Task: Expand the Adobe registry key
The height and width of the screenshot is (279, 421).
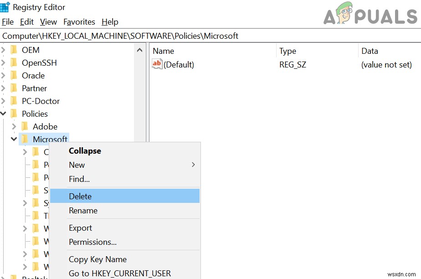Action: point(14,126)
